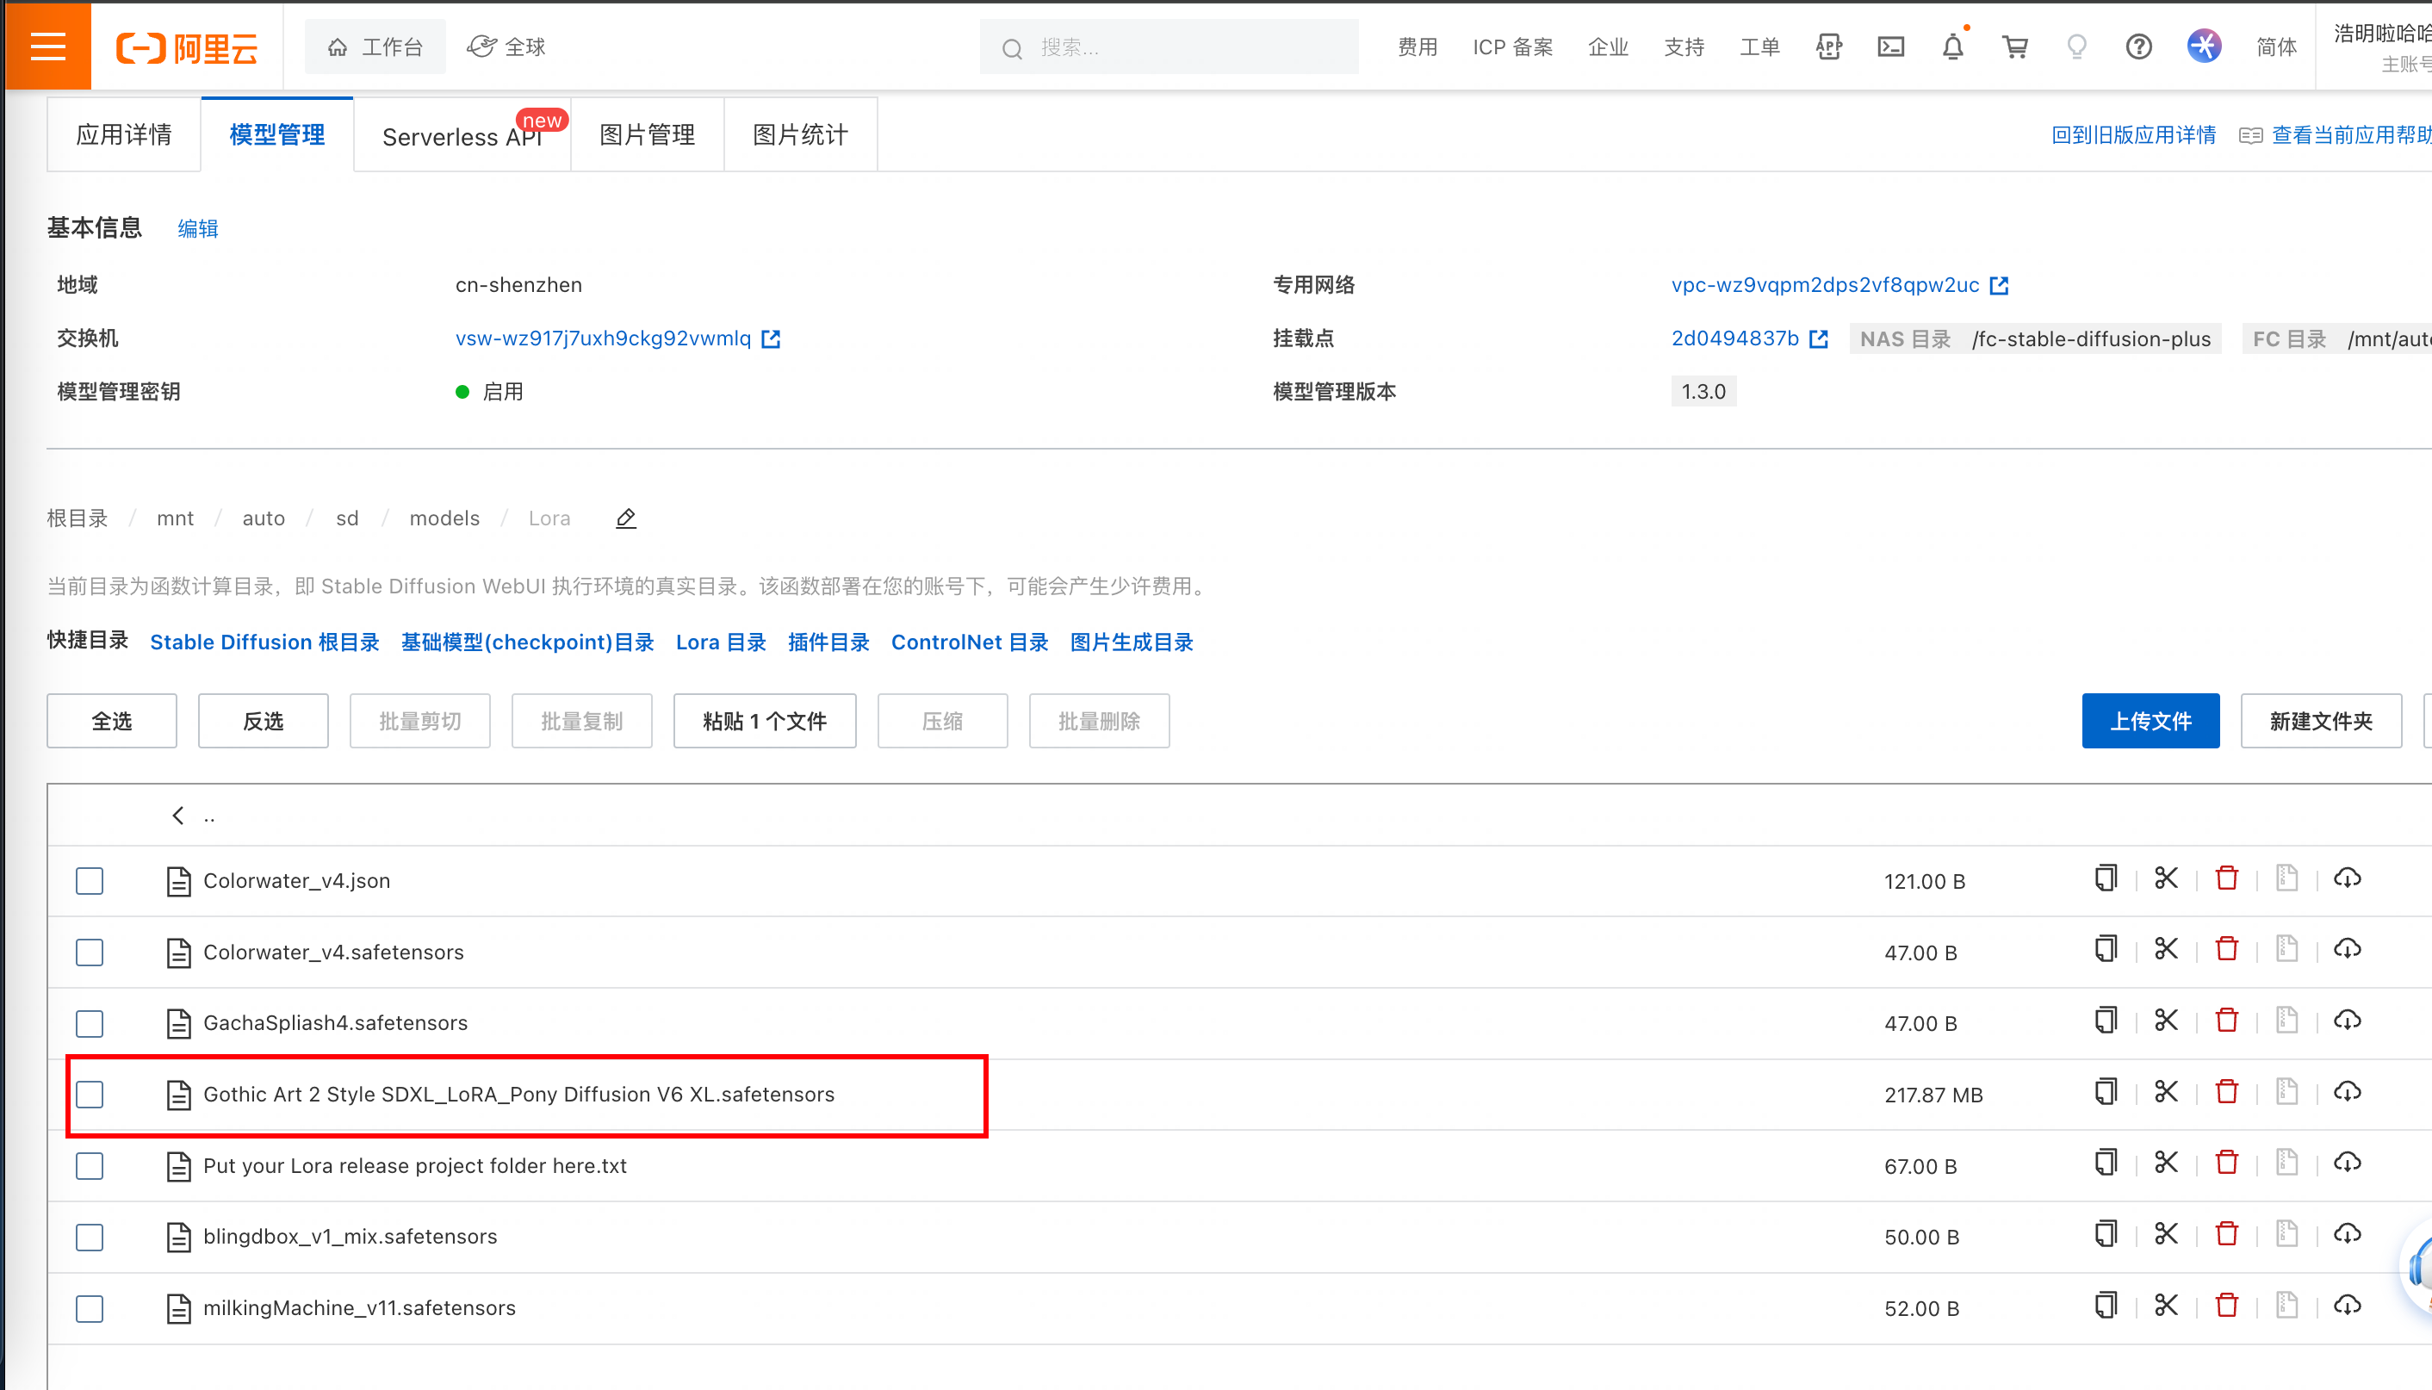Open the 简体 language selector

click(2275, 47)
